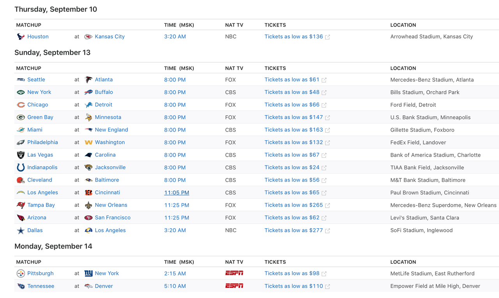Click the San Francisco 49ers logo

tap(88, 218)
